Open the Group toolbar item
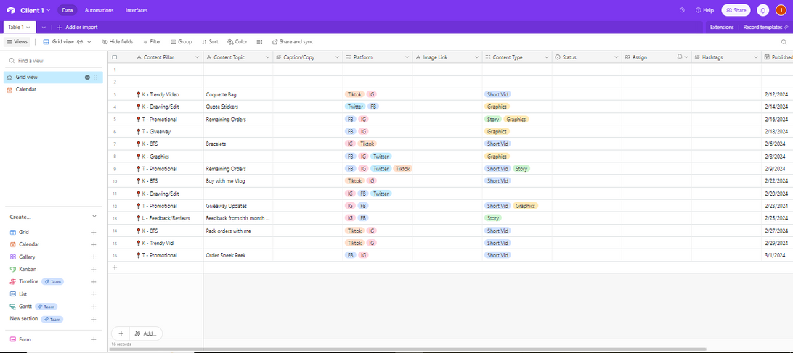This screenshot has width=793, height=353. [181, 42]
